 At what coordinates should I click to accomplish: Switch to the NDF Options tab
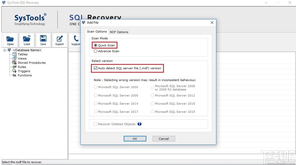click(119, 32)
